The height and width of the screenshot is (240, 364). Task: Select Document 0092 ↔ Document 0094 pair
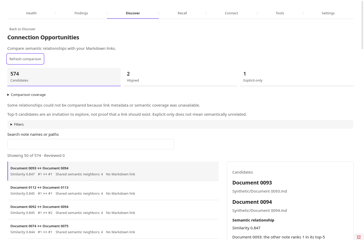point(113,210)
